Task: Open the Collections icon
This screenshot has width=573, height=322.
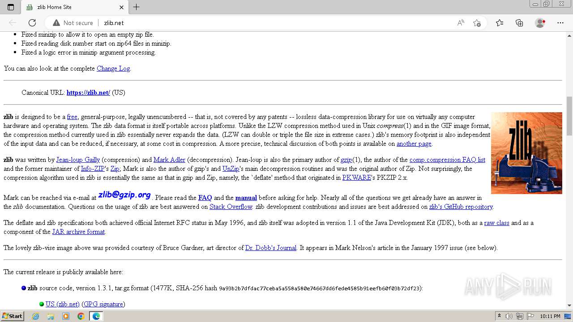Action: coord(519,23)
